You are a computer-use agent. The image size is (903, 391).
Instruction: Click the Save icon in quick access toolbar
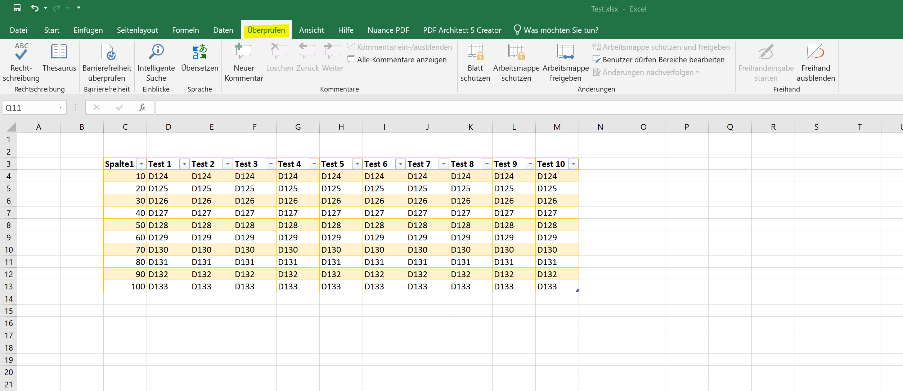point(17,8)
